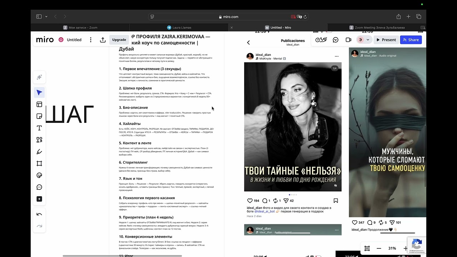This screenshot has height=257, width=457.
Task: Open Safari share sheet
Action: [x=398, y=16]
